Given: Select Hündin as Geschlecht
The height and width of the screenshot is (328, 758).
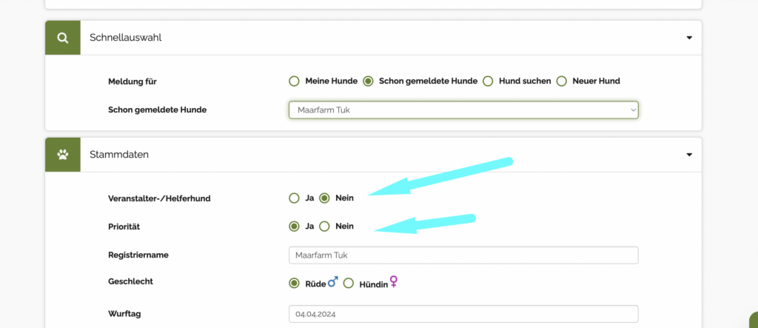Looking at the screenshot, I should pos(349,283).
